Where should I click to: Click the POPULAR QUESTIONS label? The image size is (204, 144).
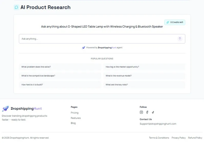tap(102, 59)
